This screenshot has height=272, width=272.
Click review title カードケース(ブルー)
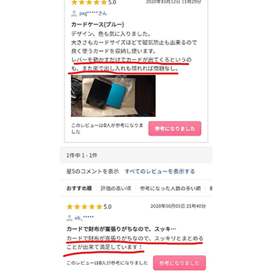pyautogui.click(x=97, y=24)
